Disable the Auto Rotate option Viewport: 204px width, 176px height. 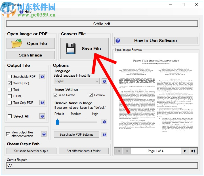55,95
